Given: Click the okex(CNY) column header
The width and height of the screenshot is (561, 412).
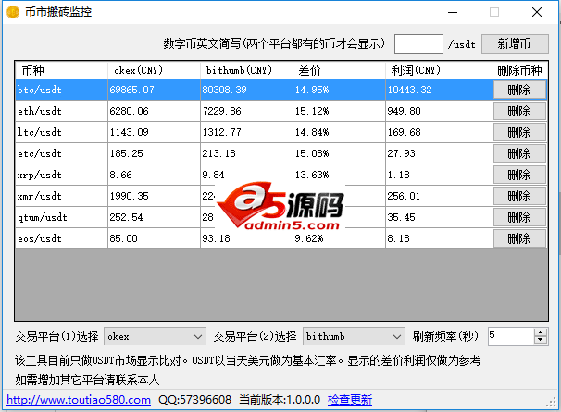Looking at the screenshot, I should click(x=154, y=70).
